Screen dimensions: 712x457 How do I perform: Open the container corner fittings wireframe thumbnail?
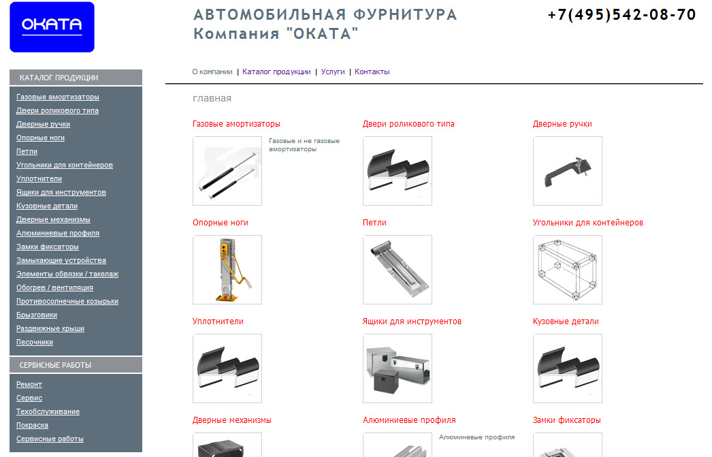[568, 270]
